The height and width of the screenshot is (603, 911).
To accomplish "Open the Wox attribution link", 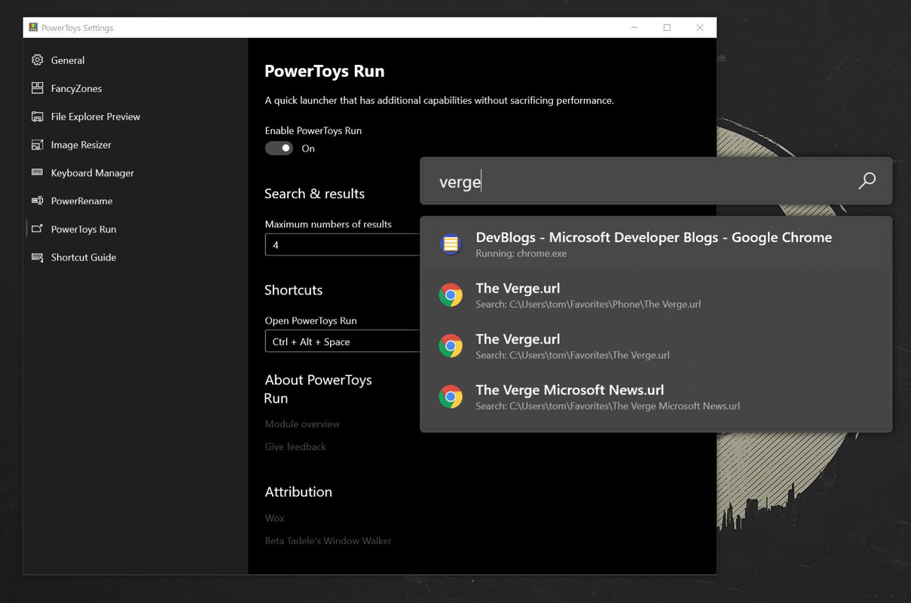I will (274, 518).
